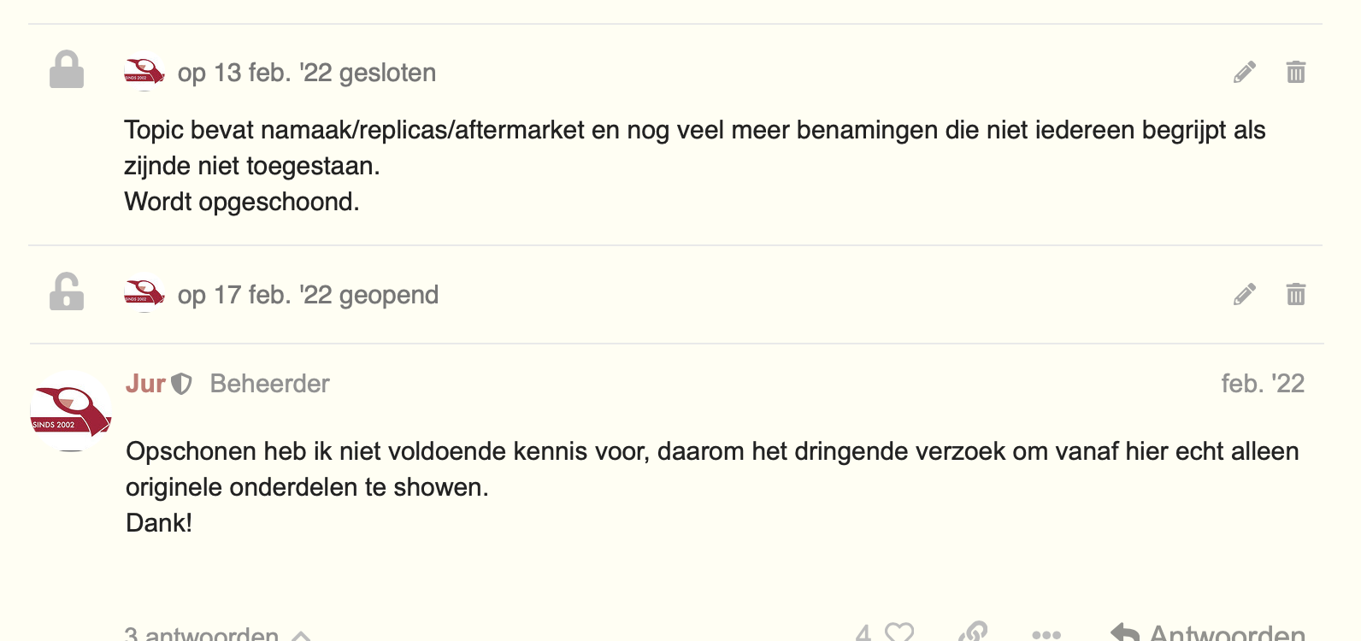Delete the '17 feb. geopend' action post

click(x=1296, y=295)
